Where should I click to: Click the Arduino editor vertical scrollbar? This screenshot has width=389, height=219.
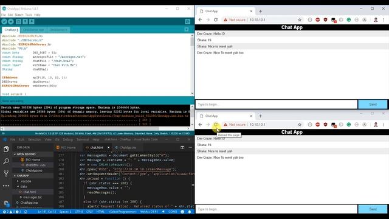click(x=192, y=64)
